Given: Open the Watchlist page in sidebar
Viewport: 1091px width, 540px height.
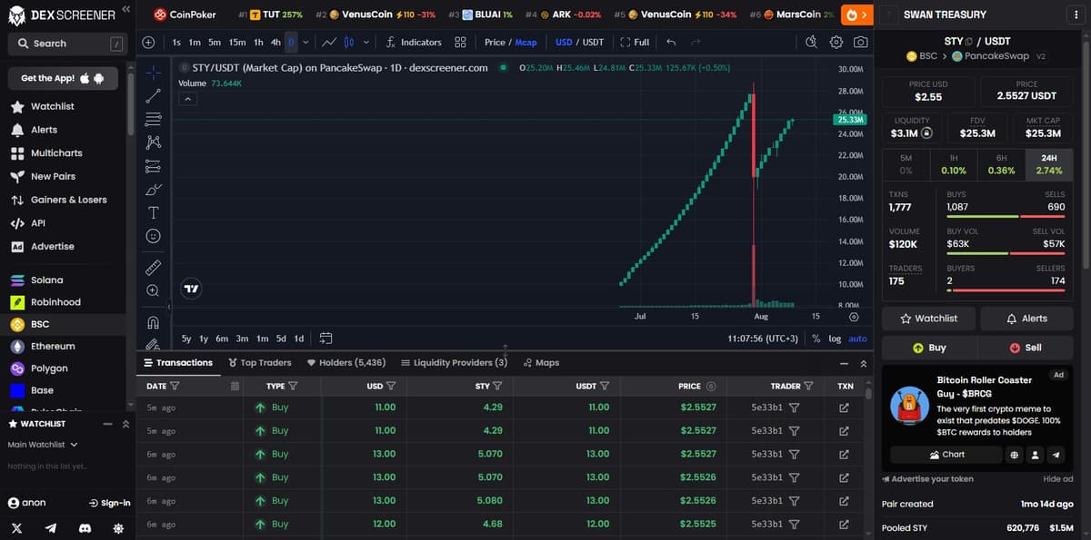Looking at the screenshot, I should [x=53, y=106].
